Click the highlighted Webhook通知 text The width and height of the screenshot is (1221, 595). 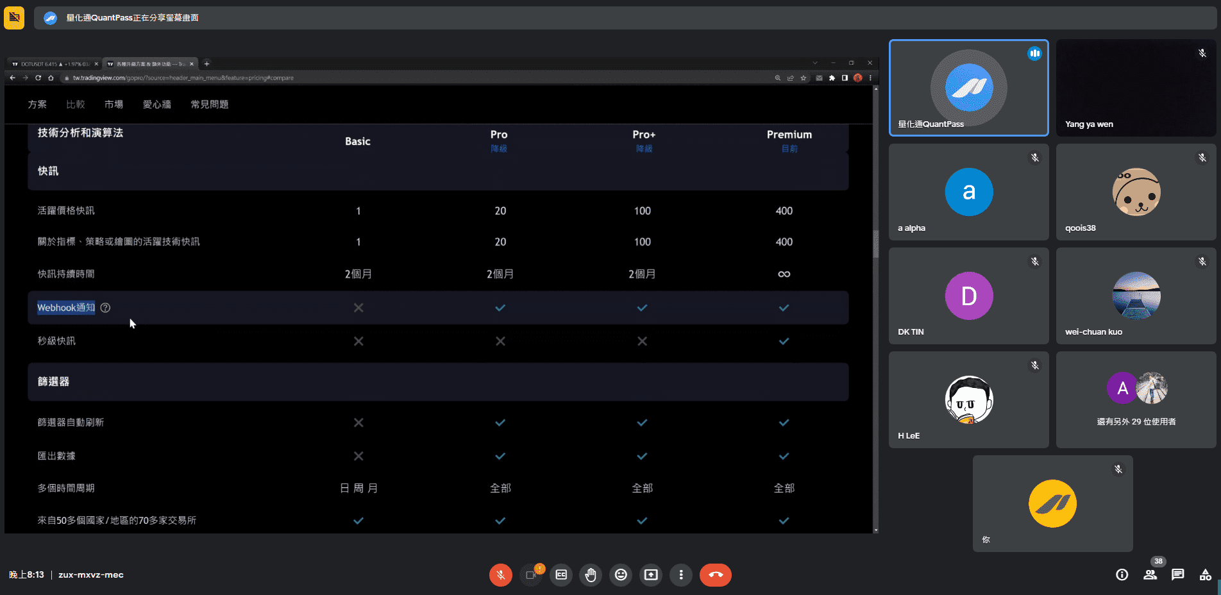pos(66,308)
